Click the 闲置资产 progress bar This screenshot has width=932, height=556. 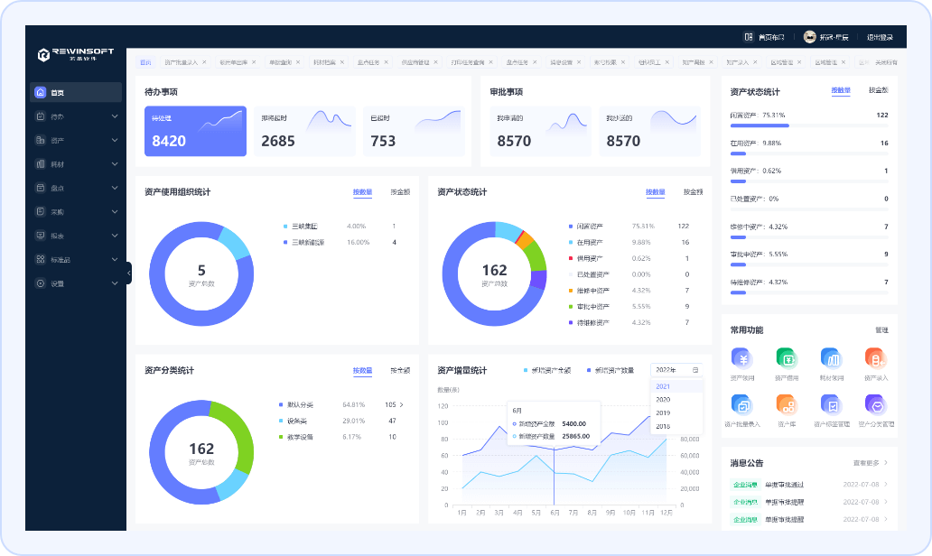[x=759, y=125]
